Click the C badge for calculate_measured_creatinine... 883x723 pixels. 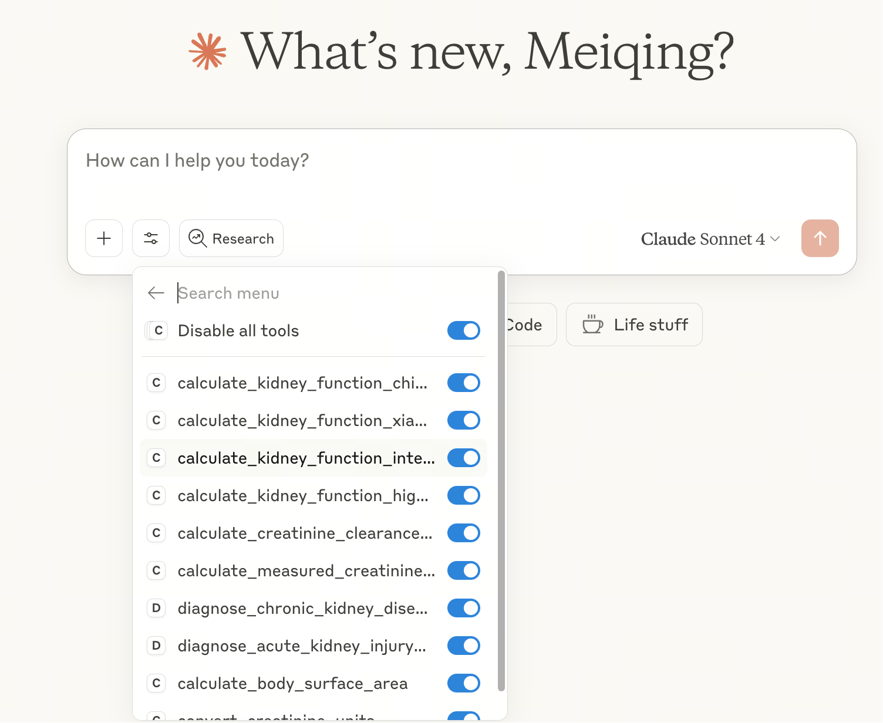pyautogui.click(x=156, y=570)
